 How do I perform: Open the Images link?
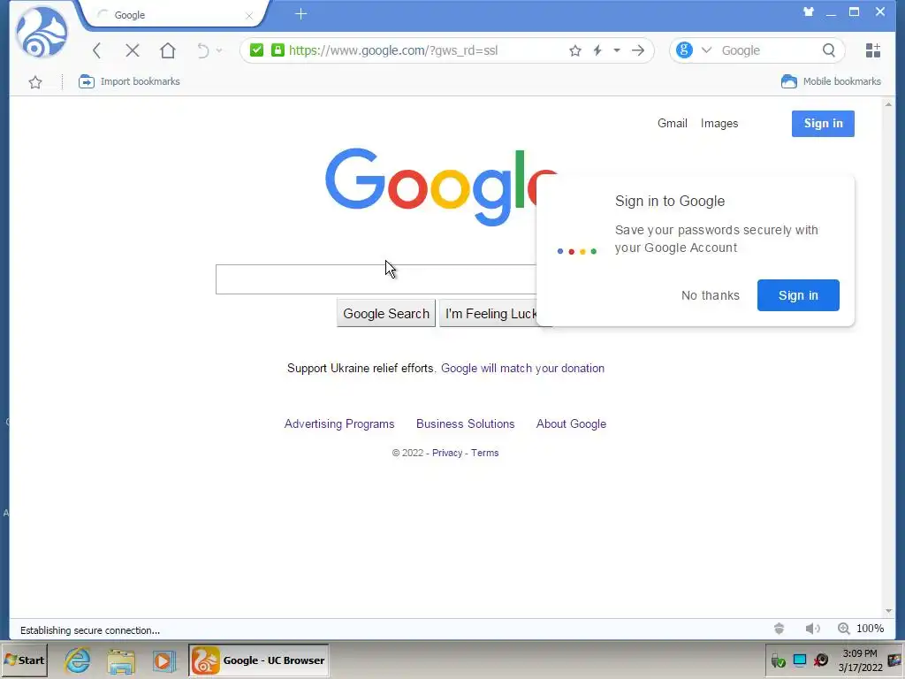point(719,124)
